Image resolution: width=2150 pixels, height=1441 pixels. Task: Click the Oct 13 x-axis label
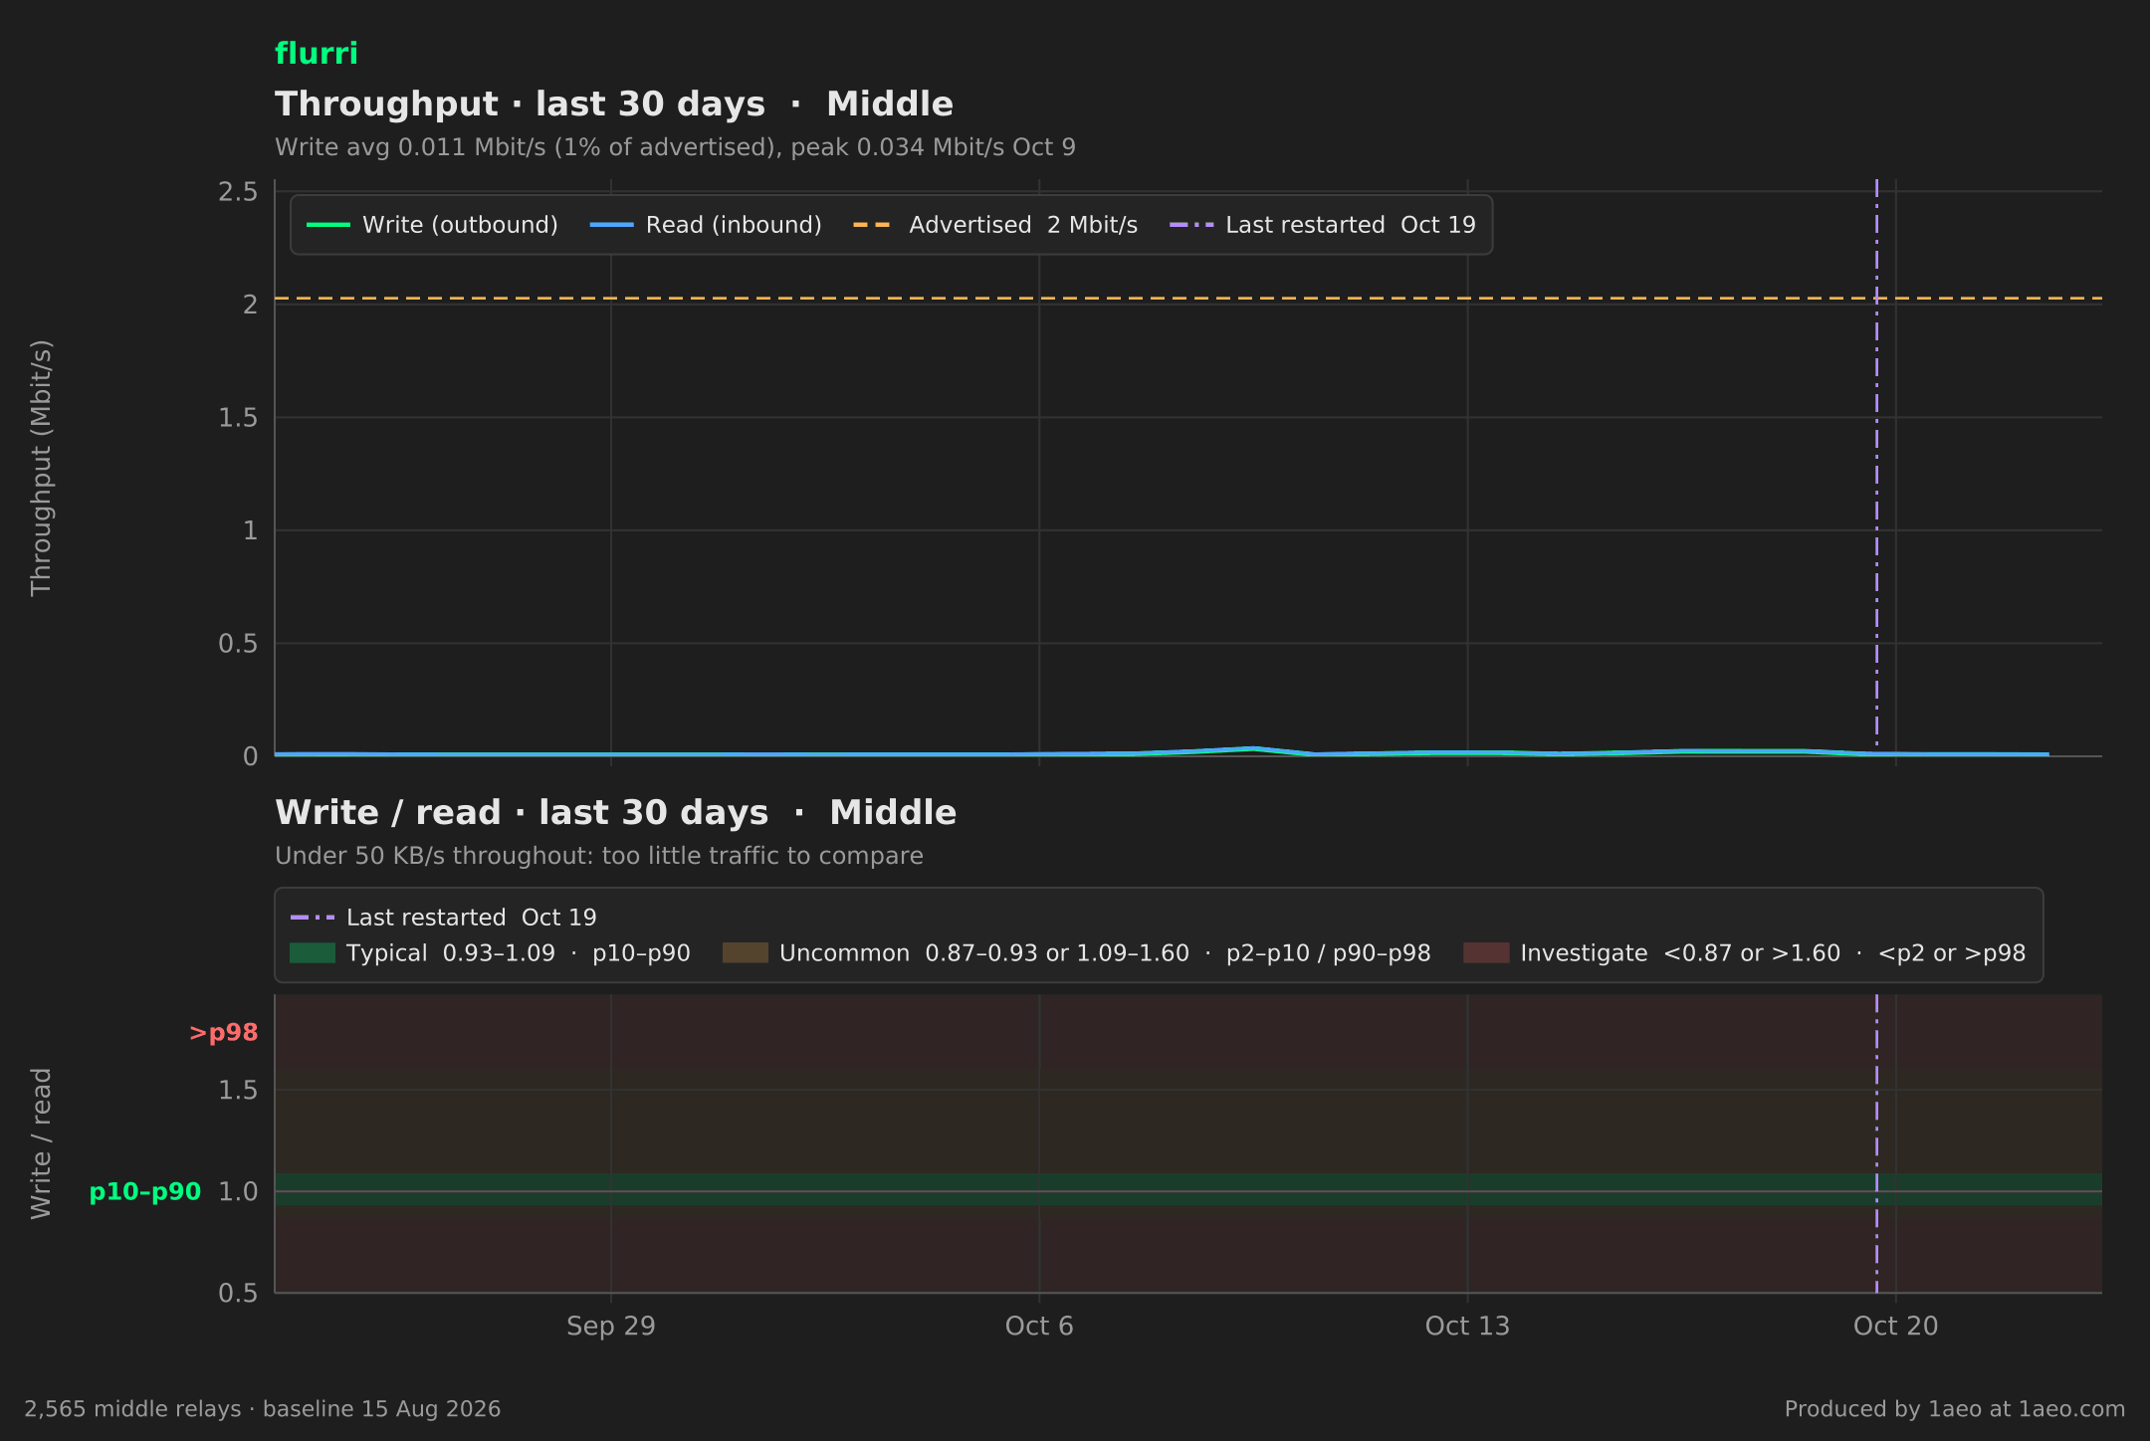coord(1467,1327)
